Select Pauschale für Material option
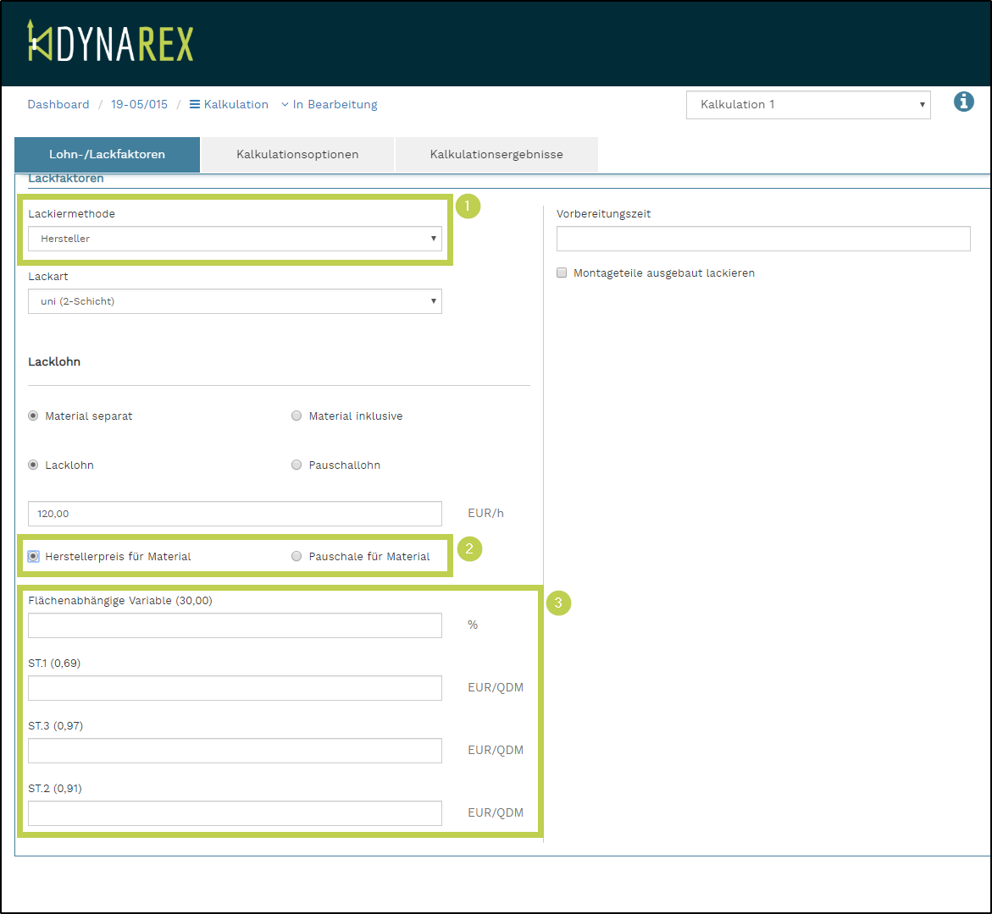Image resolution: width=992 pixels, height=914 pixels. point(296,557)
